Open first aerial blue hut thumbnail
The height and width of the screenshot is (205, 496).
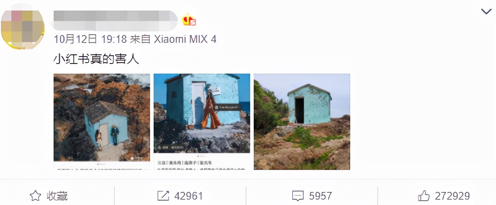click(x=102, y=122)
